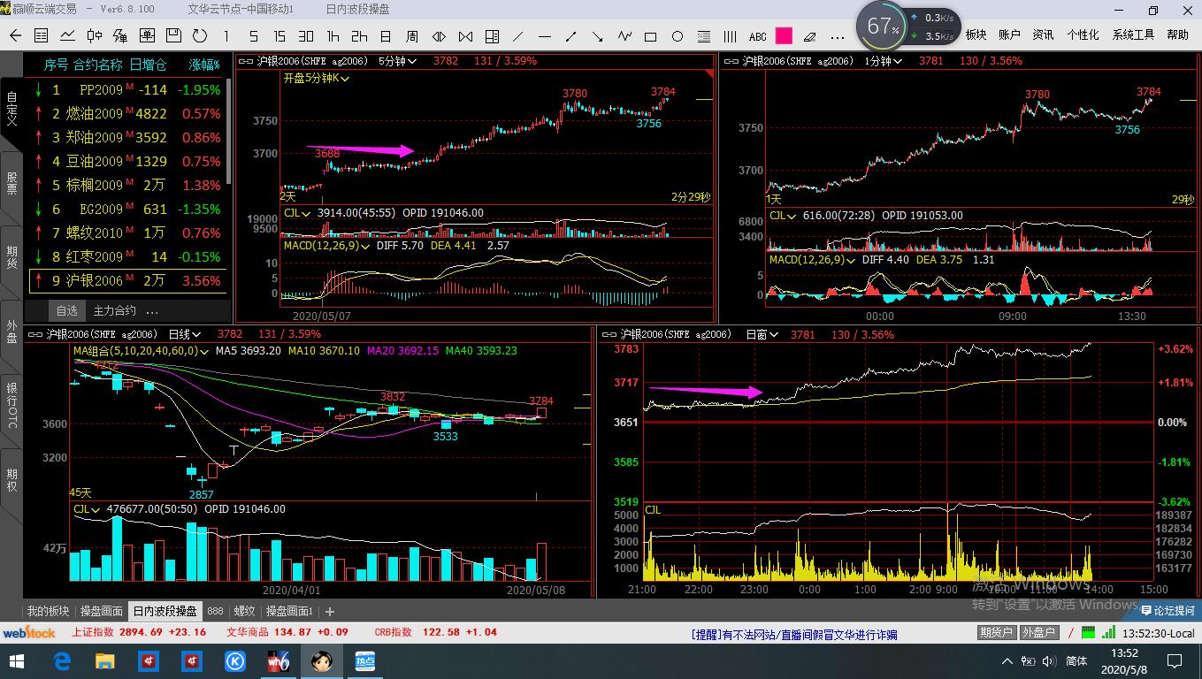Open the 5分钟 period dropdown
The height and width of the screenshot is (679, 1202).
click(x=397, y=61)
